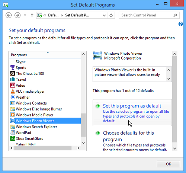Click Programs list scroll down arrow
The image size is (186, 173).
pyautogui.click(x=83, y=143)
